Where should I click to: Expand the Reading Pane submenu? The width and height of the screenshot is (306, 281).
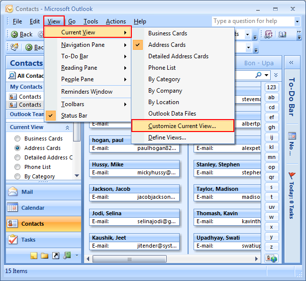pyautogui.click(x=88, y=68)
